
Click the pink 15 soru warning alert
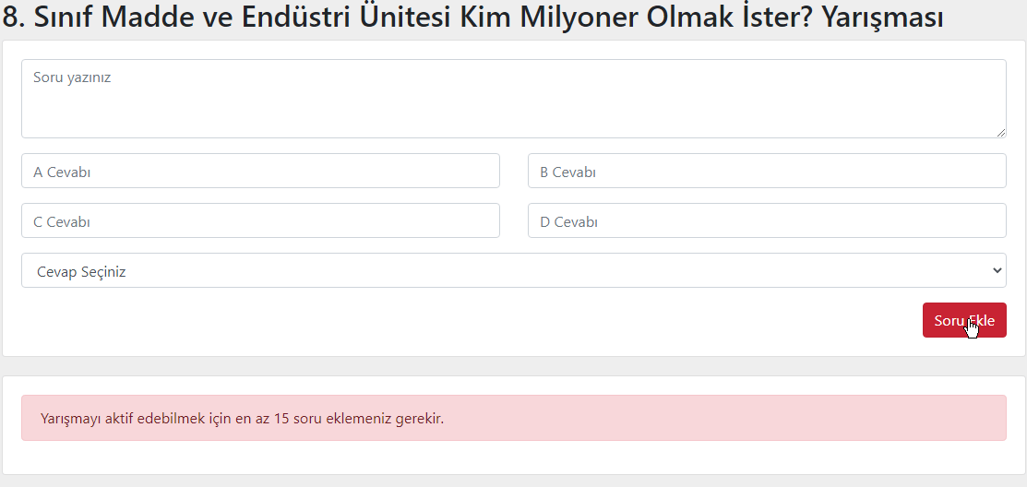pyautogui.click(x=513, y=418)
